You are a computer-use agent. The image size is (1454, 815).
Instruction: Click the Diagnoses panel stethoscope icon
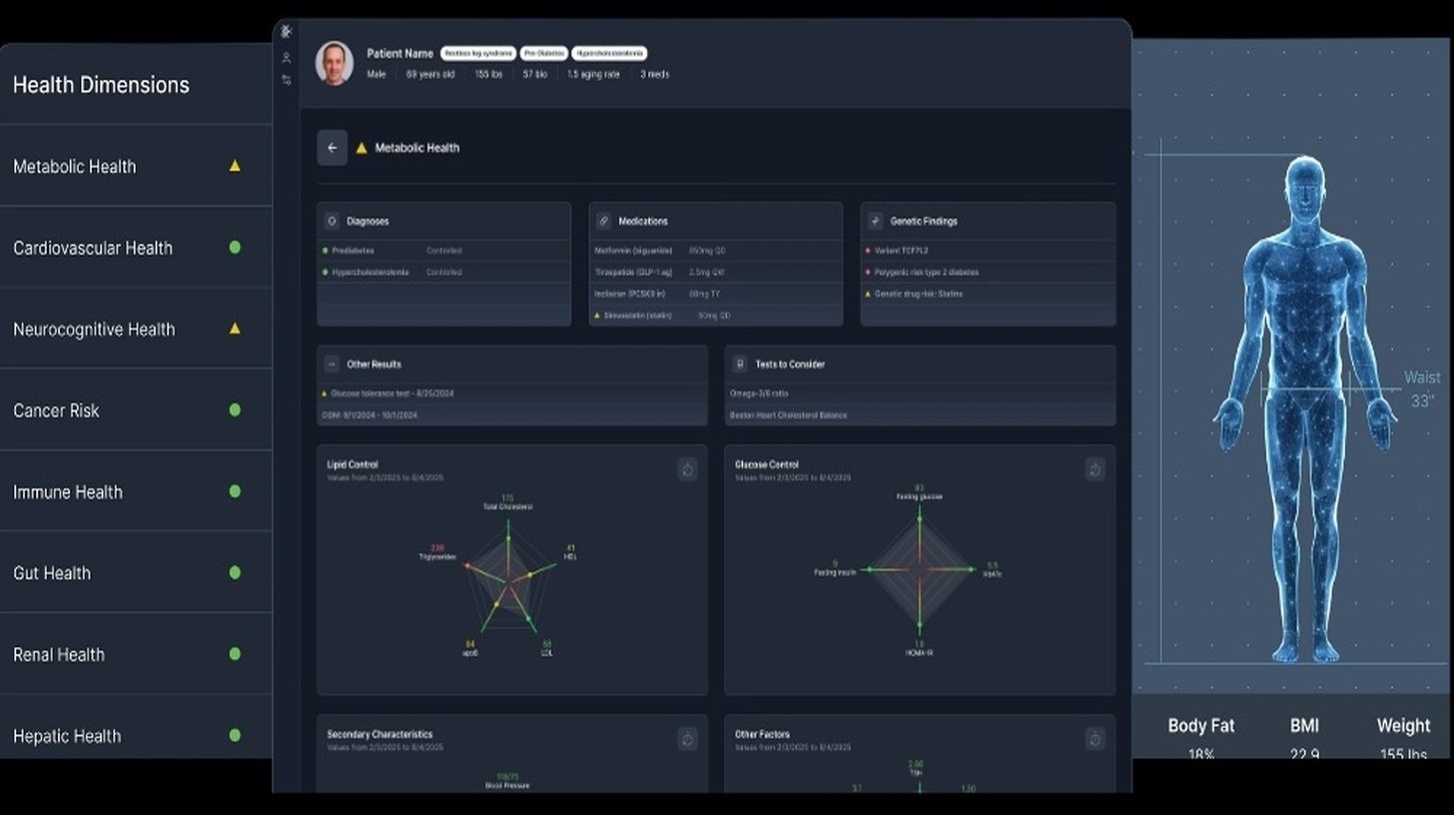pos(330,221)
